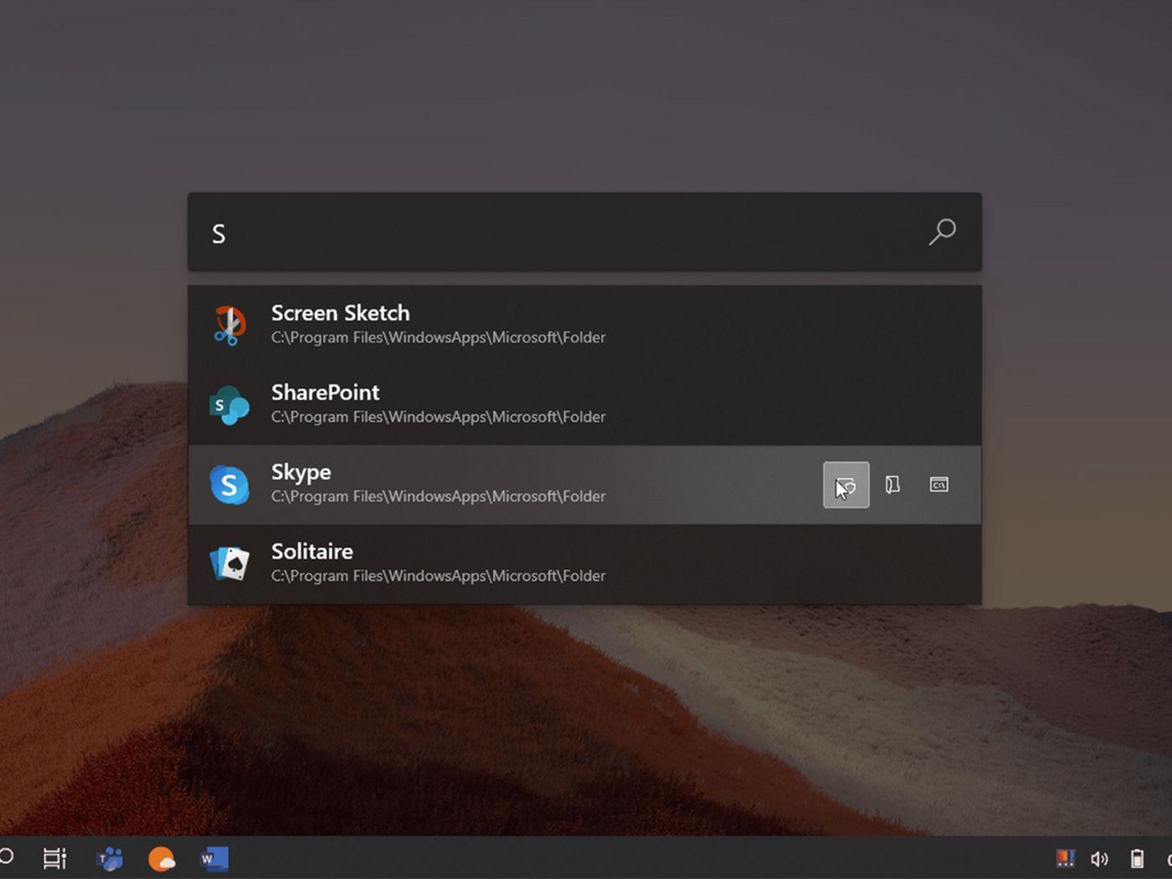Image resolution: width=1172 pixels, height=879 pixels.
Task: Click the Solitaire playing cards icon
Action: point(229,564)
